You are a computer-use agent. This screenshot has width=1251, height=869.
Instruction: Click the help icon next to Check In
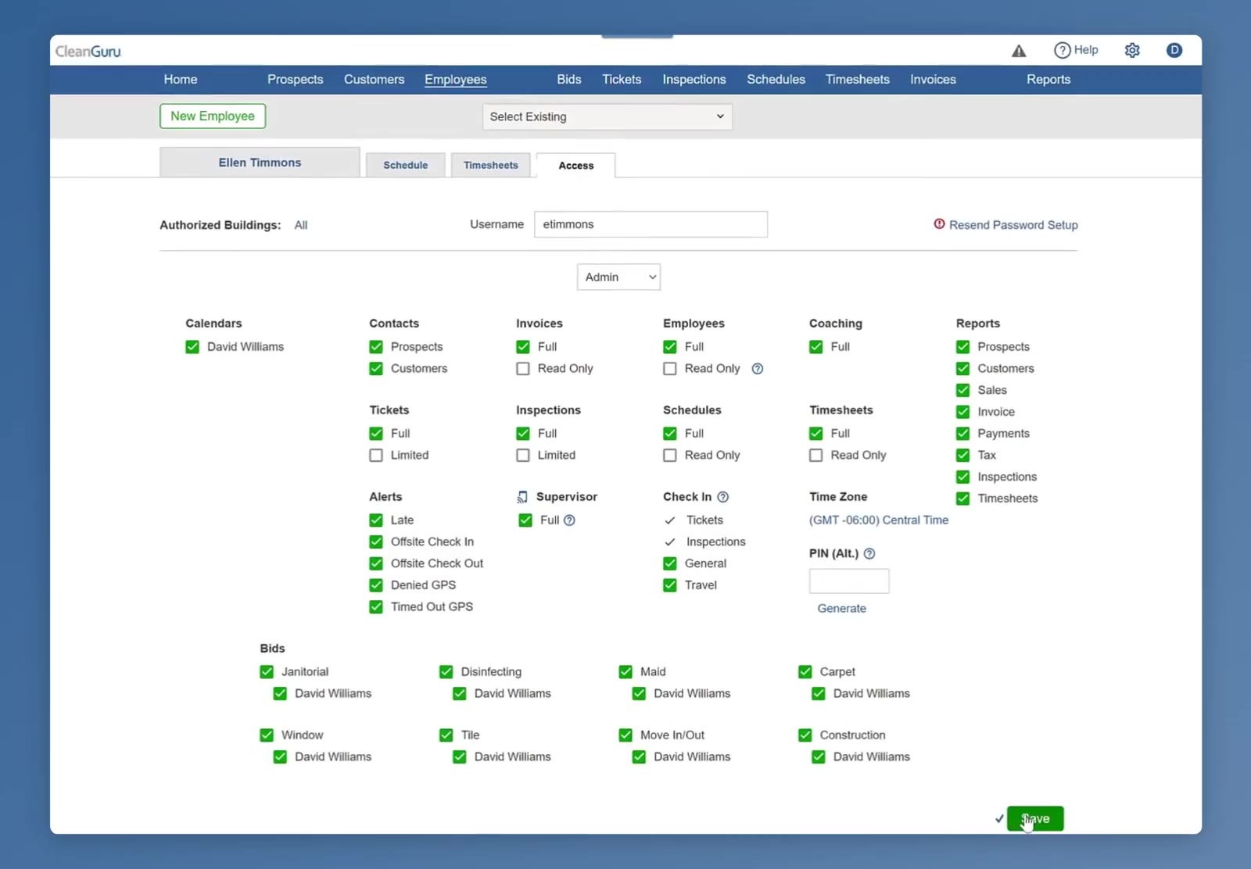722,497
